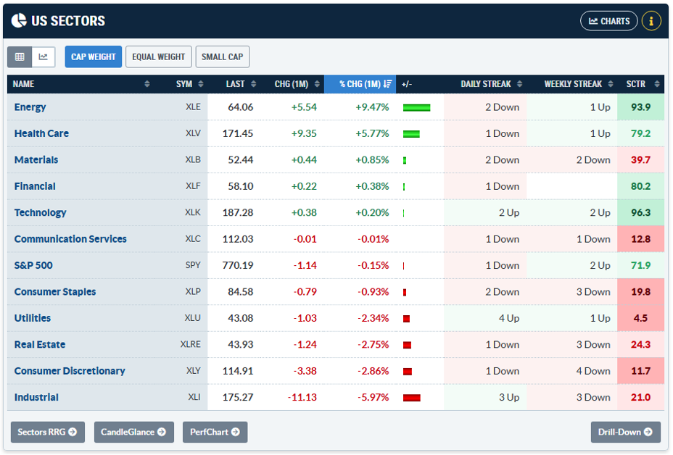This screenshot has height=455, width=673.
Task: Click the XLE symbol
Action: [x=193, y=107]
